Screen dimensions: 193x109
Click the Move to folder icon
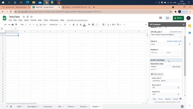point(27,17)
